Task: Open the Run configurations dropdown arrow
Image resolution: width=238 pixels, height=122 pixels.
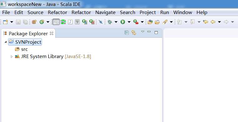Action: point(129,22)
